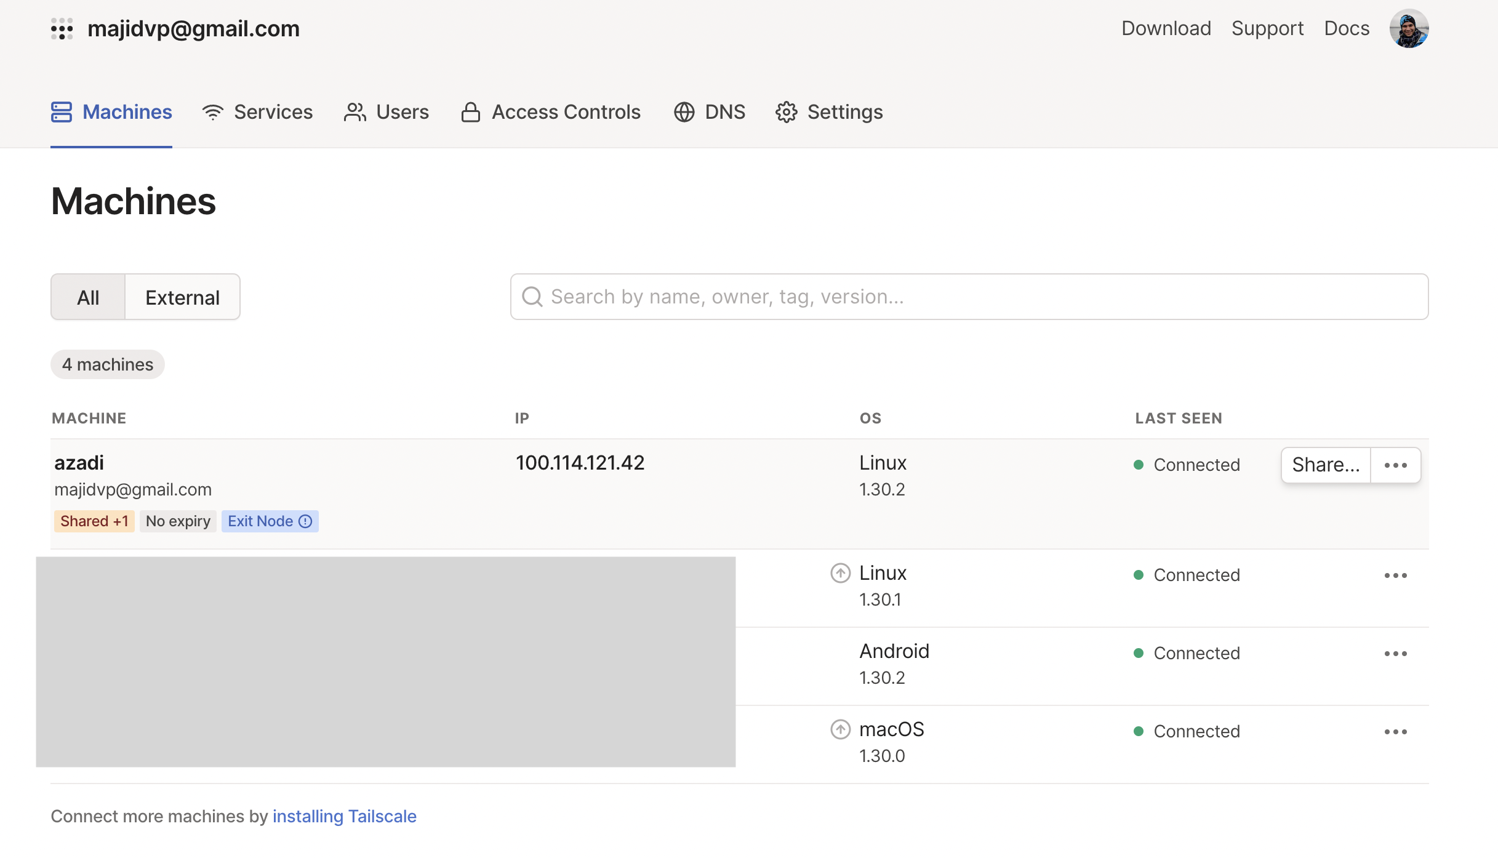
Task: Open more options for azadi machine
Action: (x=1396, y=465)
